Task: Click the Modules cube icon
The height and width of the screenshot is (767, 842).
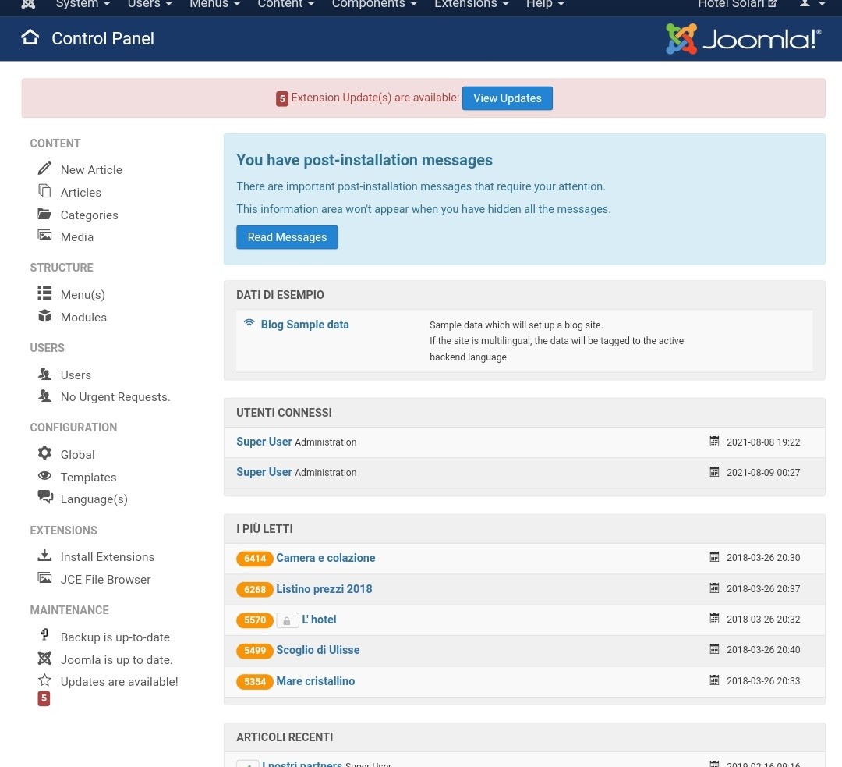Action: tap(44, 315)
